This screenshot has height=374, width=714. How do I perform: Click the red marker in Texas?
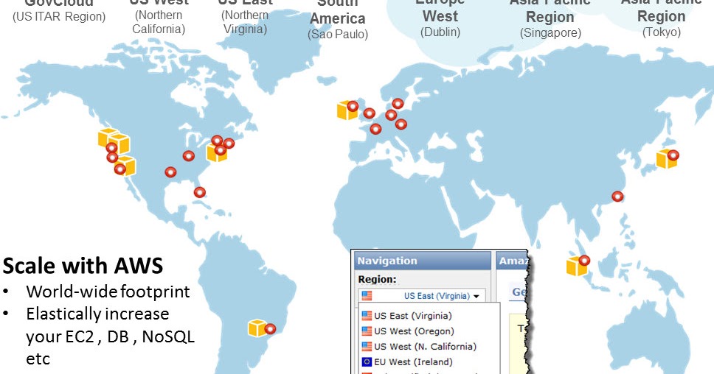click(x=170, y=172)
